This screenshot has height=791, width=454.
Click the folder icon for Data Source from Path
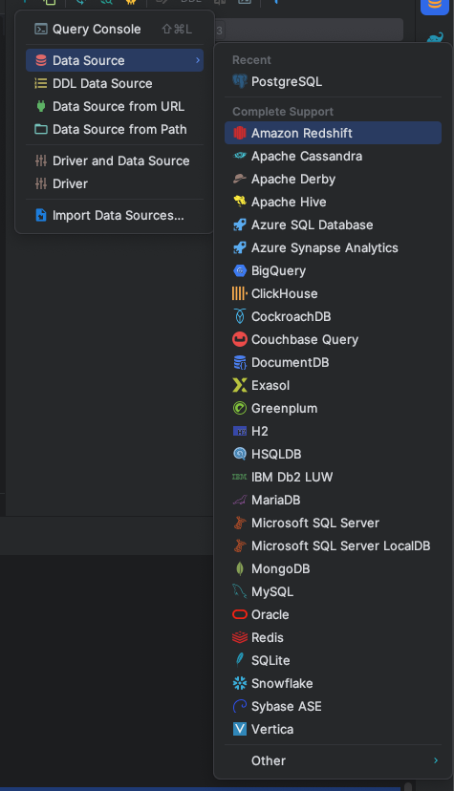pyautogui.click(x=41, y=129)
